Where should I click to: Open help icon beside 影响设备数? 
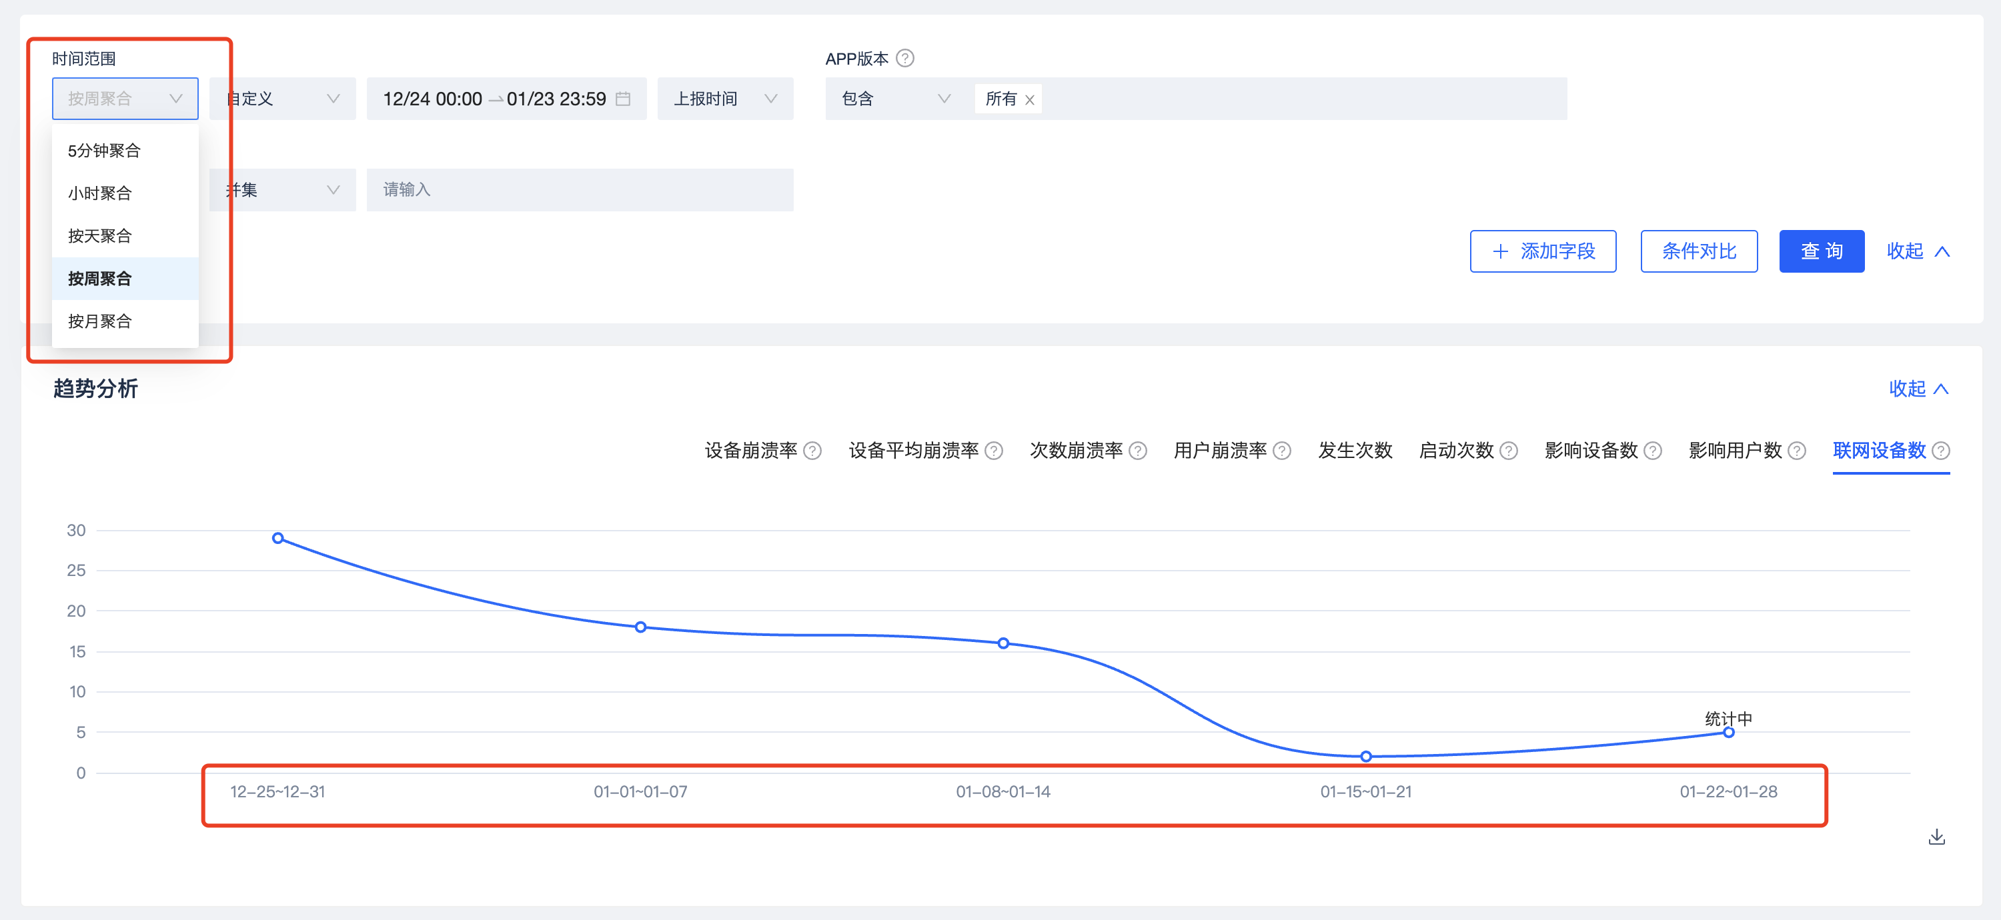pyautogui.click(x=1653, y=450)
